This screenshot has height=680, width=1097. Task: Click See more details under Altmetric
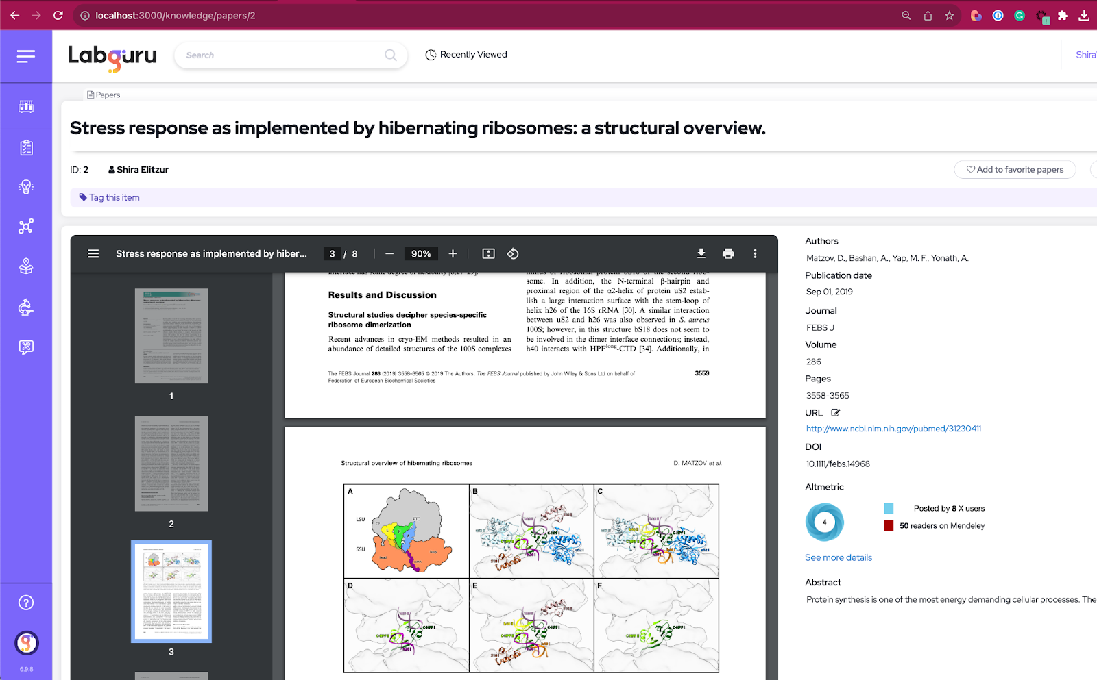838,557
